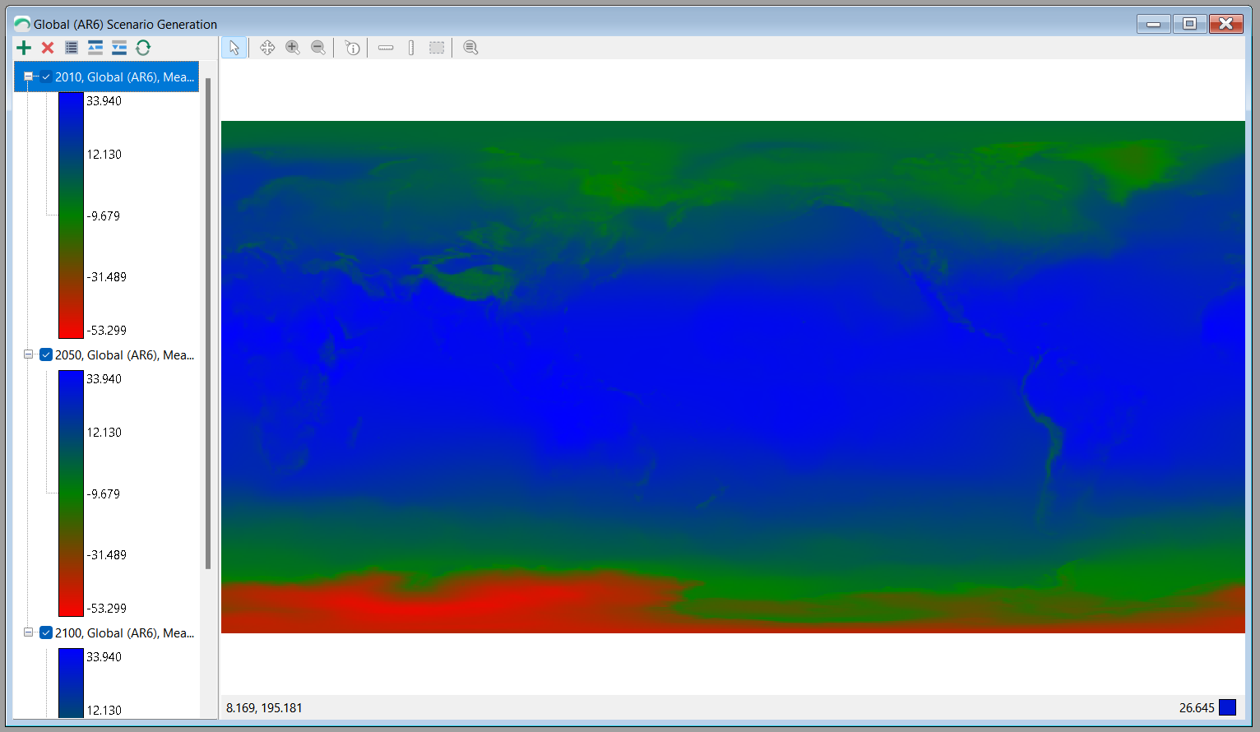Uncheck the 2100 Global (AR6) layer checkbox
This screenshot has width=1260, height=732.
point(46,632)
